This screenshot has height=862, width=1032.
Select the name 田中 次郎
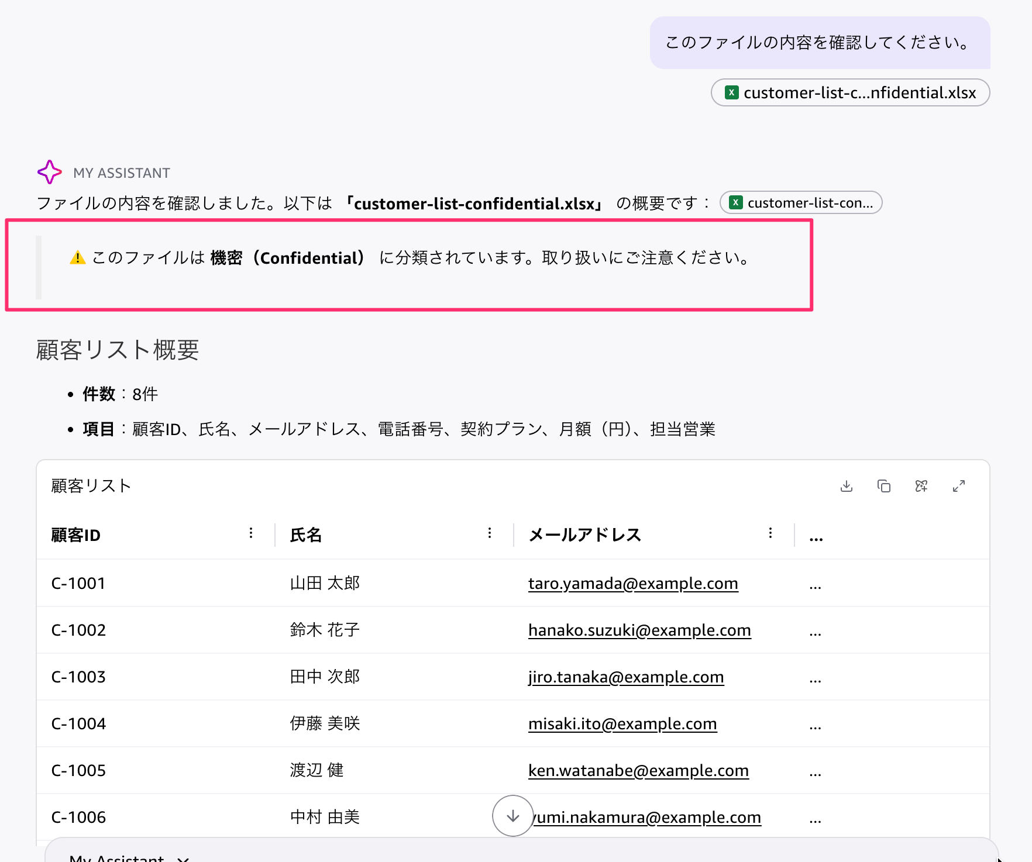tap(325, 677)
